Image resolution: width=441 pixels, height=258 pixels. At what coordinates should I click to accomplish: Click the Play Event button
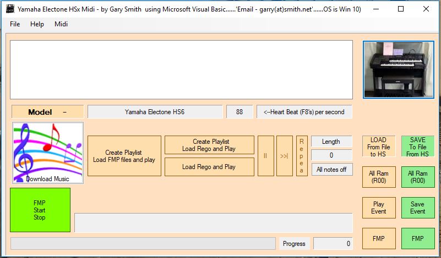(x=379, y=207)
